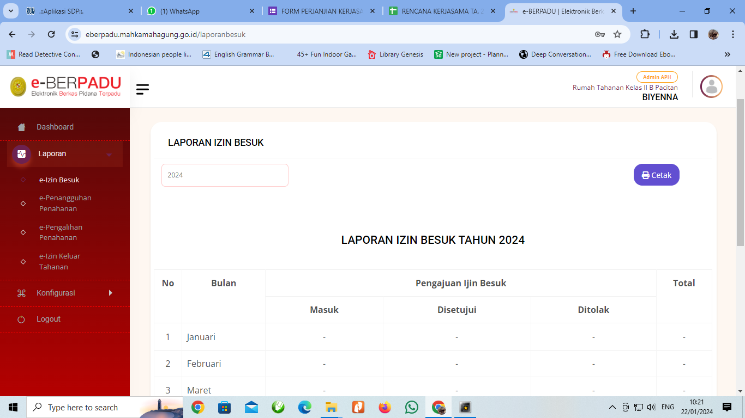Open e-Penangguhan Penahanan report

(65, 203)
